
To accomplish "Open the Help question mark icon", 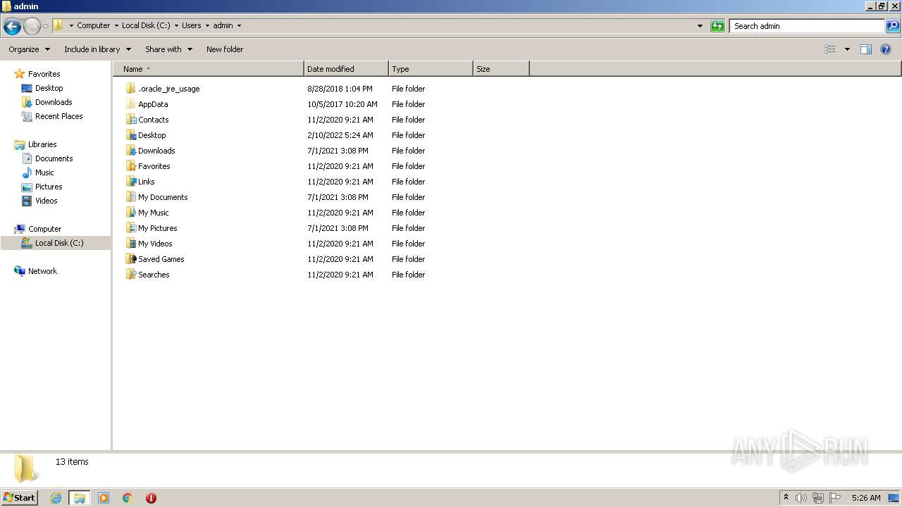I will pos(886,49).
